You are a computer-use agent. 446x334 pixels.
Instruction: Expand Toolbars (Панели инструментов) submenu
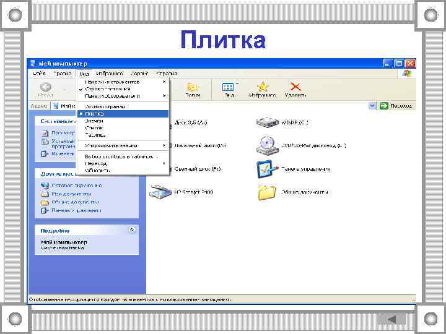pos(123,82)
